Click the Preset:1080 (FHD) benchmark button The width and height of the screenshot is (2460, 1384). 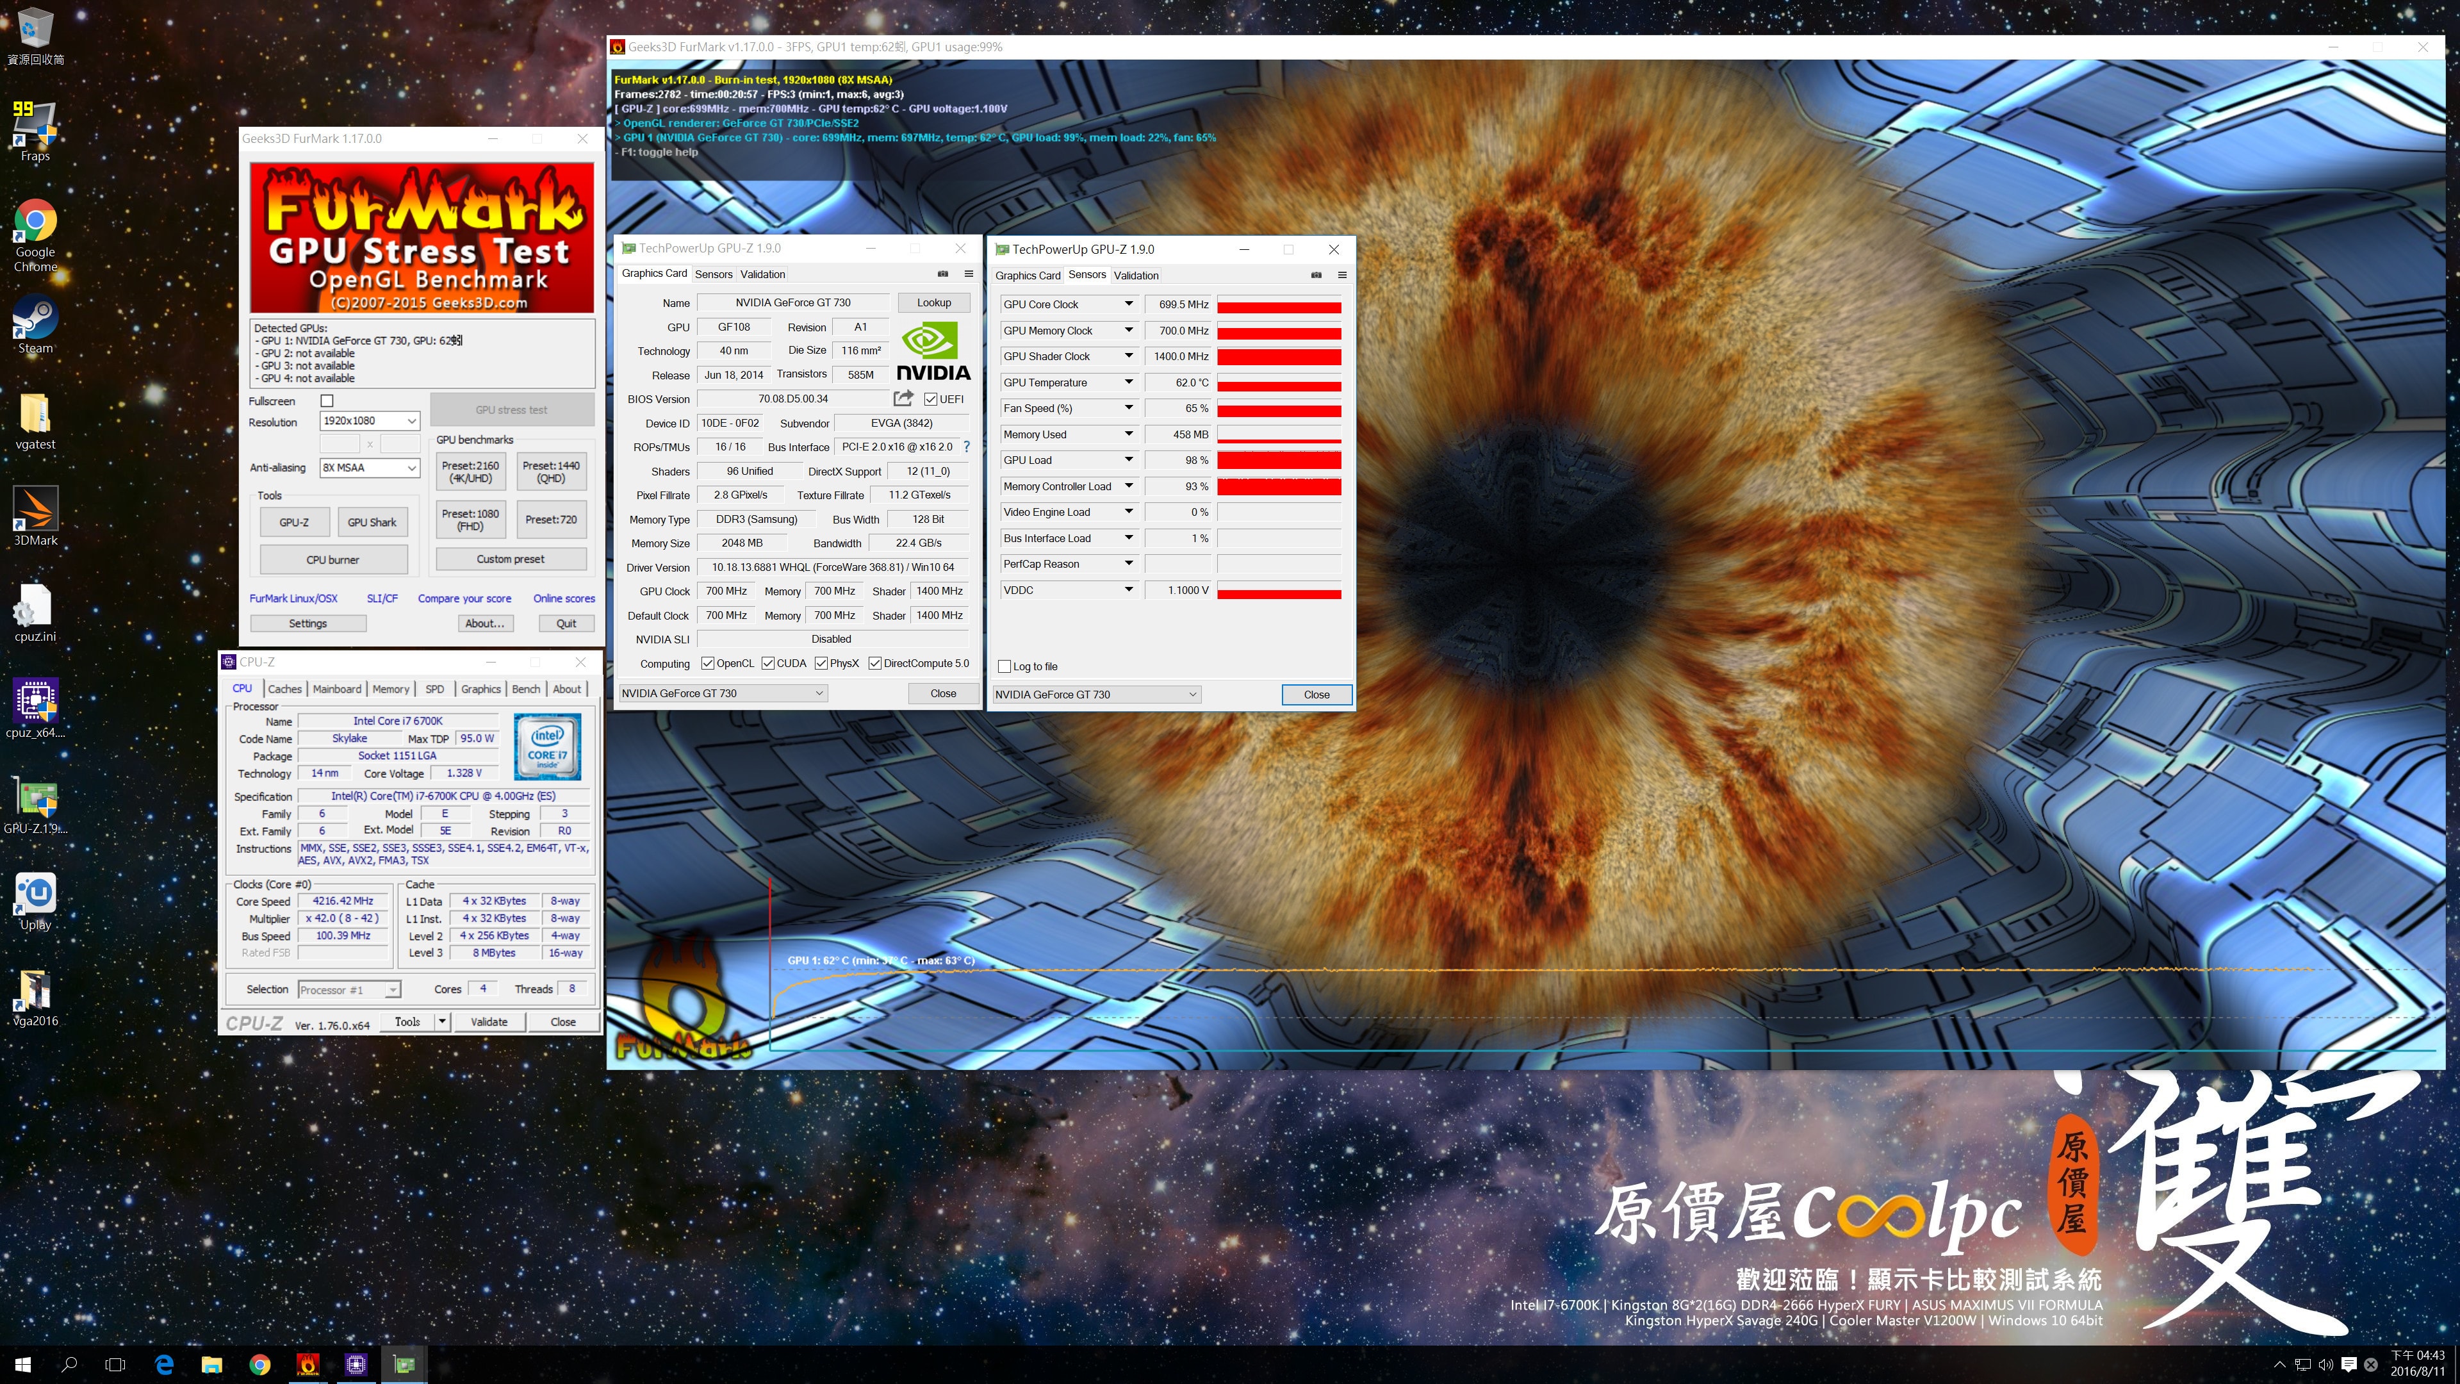point(470,520)
